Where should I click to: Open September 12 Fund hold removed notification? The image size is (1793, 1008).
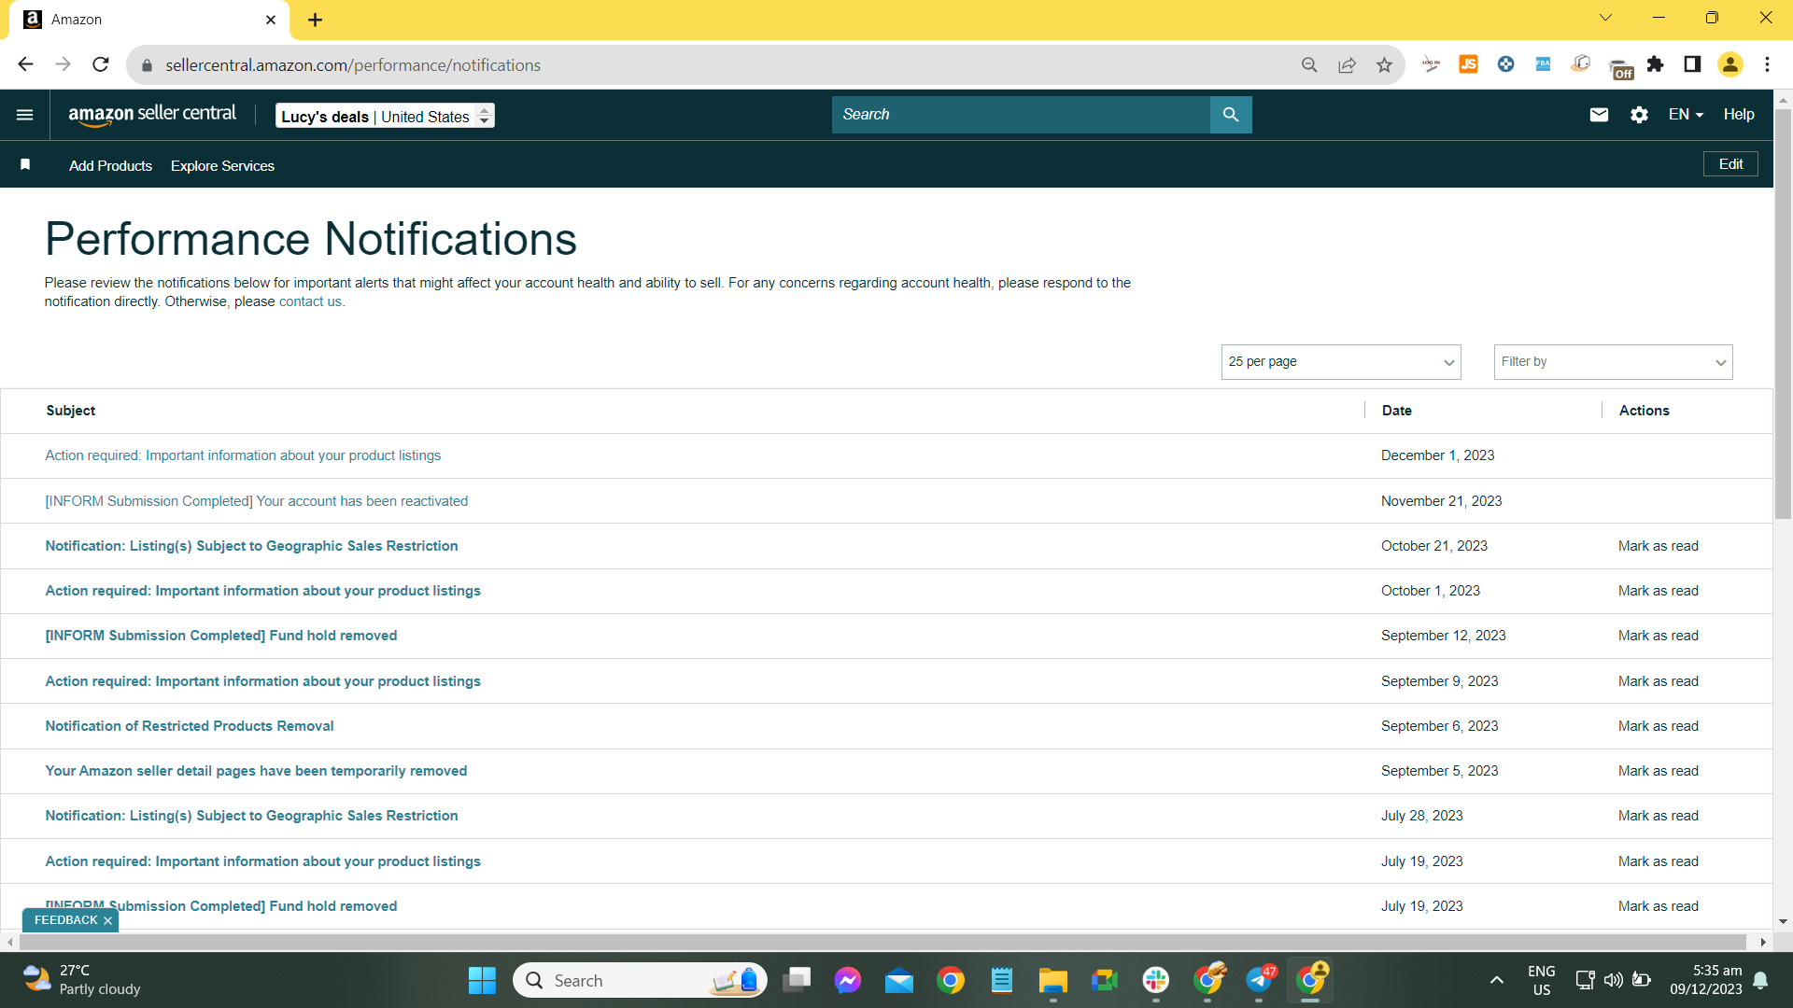[220, 636]
